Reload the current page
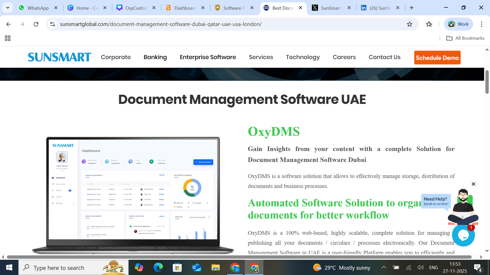The height and width of the screenshot is (275, 490). [x=36, y=24]
